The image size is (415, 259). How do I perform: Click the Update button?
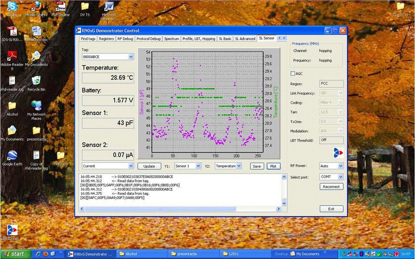coord(149,166)
